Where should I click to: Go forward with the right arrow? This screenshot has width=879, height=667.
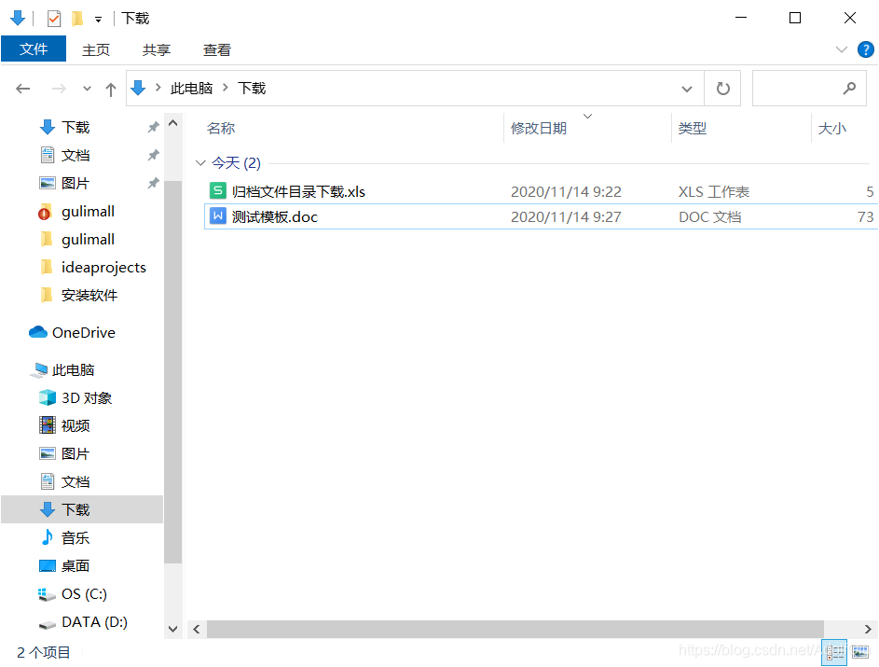click(59, 89)
